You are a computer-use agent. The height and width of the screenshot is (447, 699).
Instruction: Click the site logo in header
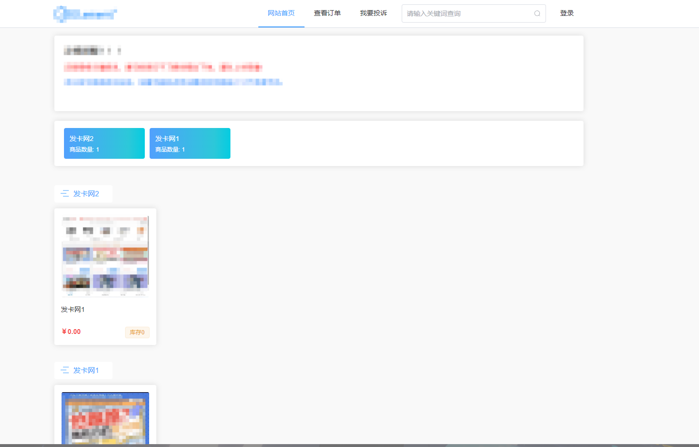(85, 14)
